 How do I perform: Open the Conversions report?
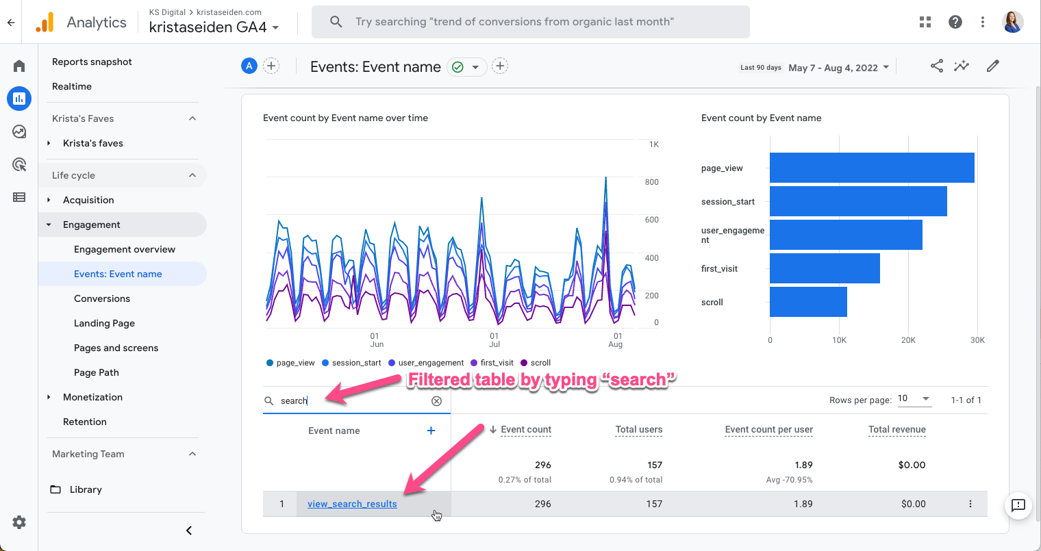pos(102,298)
